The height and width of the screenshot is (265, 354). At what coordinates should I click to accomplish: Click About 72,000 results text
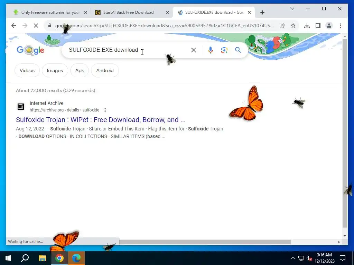(56, 90)
